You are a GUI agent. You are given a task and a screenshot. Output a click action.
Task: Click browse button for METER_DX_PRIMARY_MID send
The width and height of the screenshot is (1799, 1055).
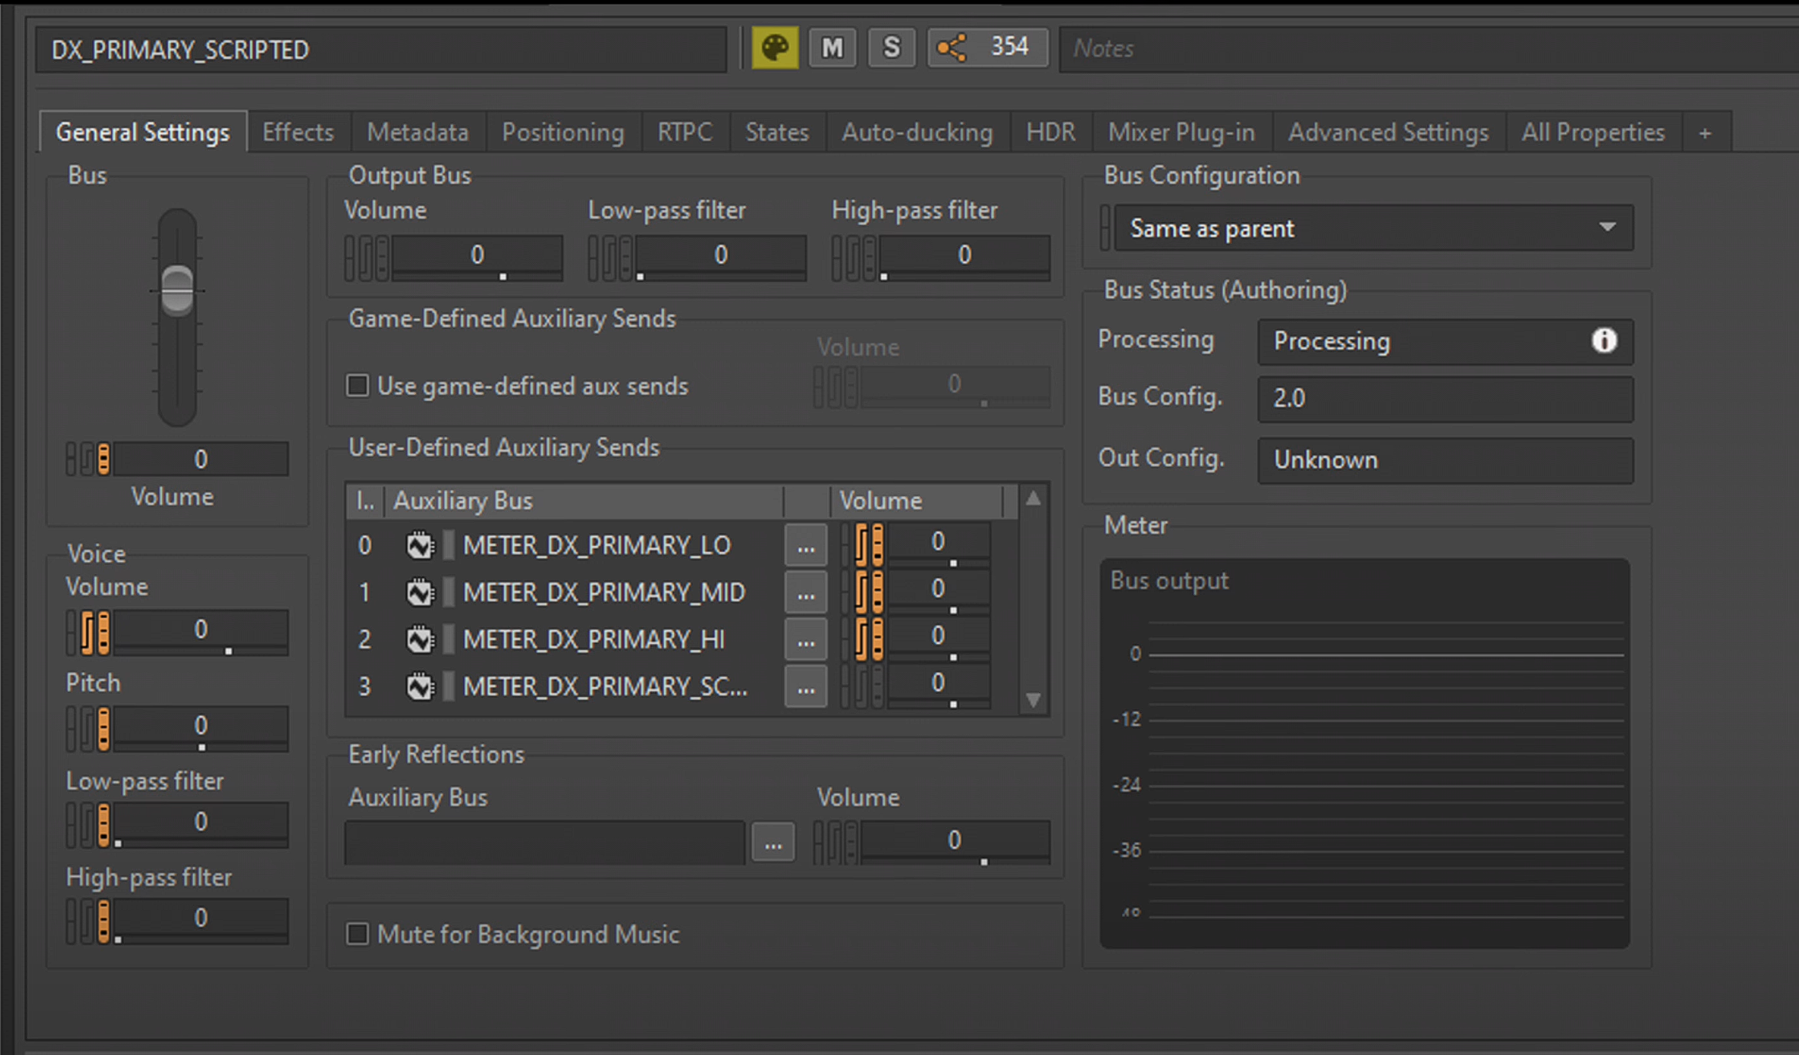pos(805,593)
